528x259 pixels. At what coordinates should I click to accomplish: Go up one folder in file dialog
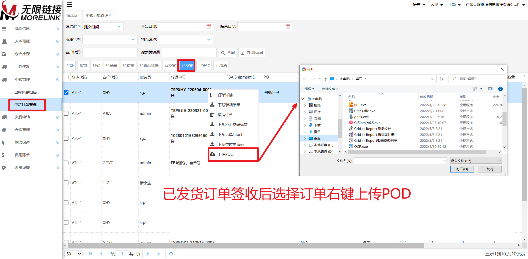coord(326,79)
